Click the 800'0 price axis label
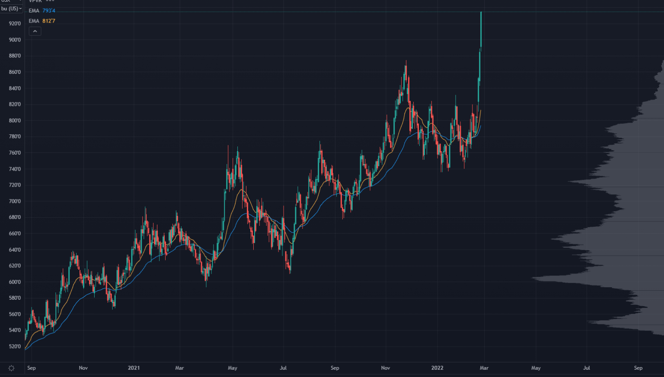664x377 pixels. [15, 120]
